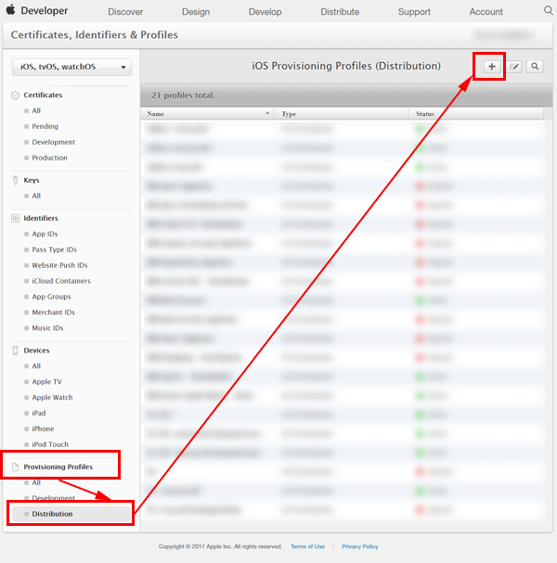Click Certificates, Identifiers & Profiles title
Screen dimensions: 557x563
click(94, 35)
